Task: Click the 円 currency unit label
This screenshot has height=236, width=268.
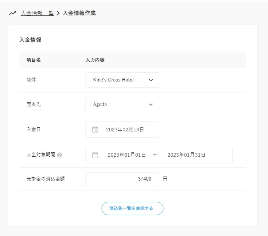Action: pos(165,179)
